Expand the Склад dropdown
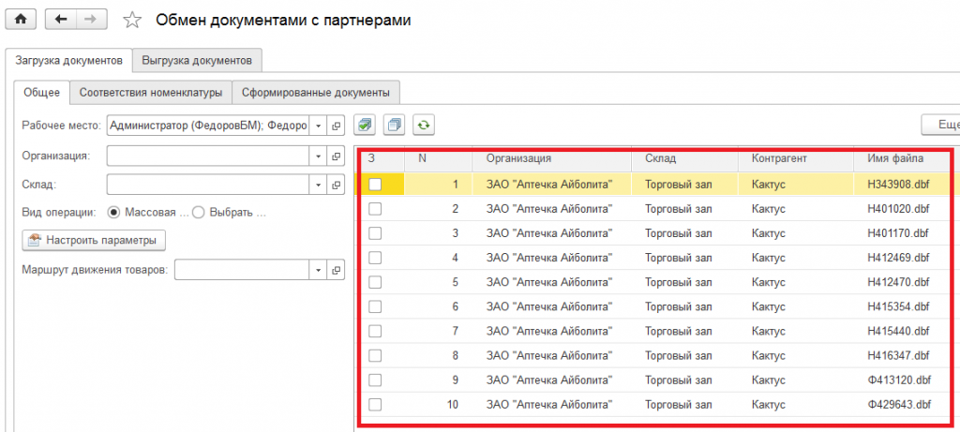Image resolution: width=960 pixels, height=432 pixels. 319,185
